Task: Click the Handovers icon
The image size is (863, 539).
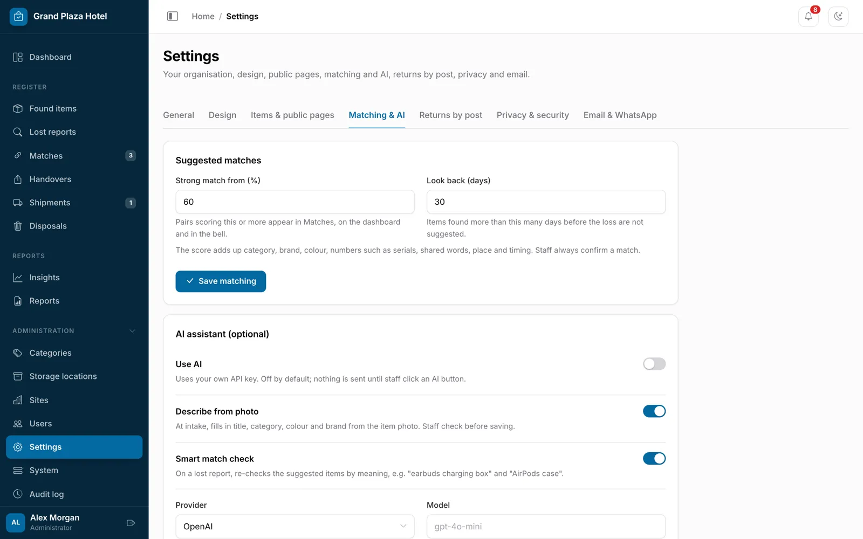Action: point(18,179)
